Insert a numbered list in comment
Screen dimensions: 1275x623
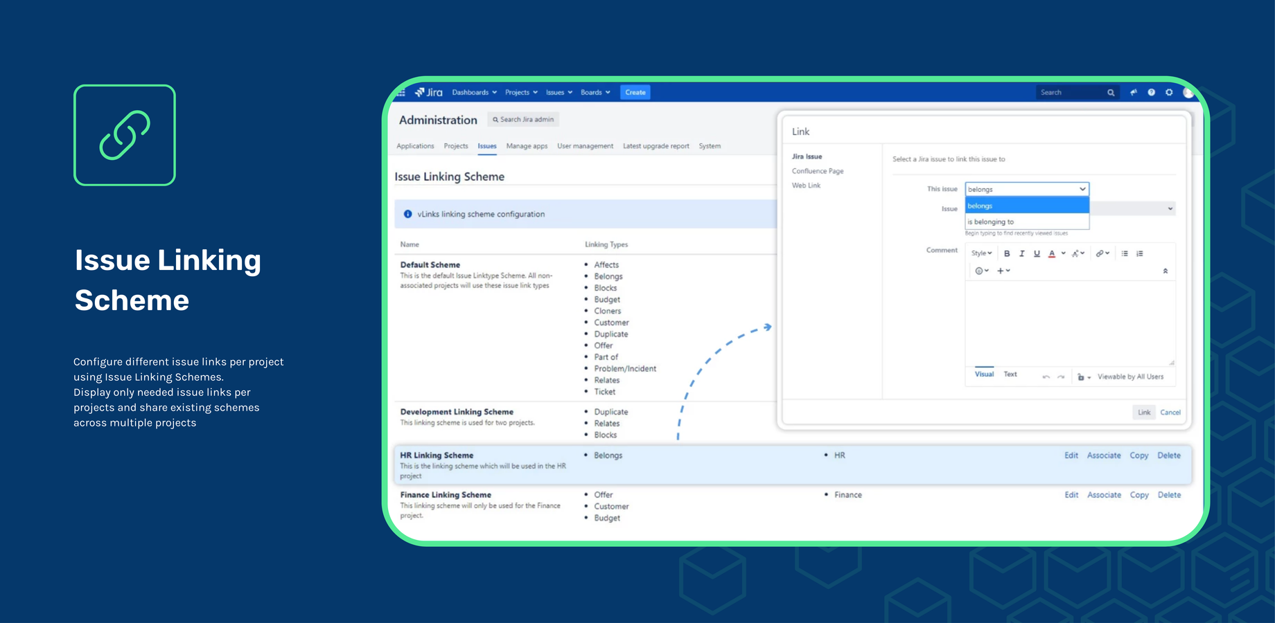1140,253
